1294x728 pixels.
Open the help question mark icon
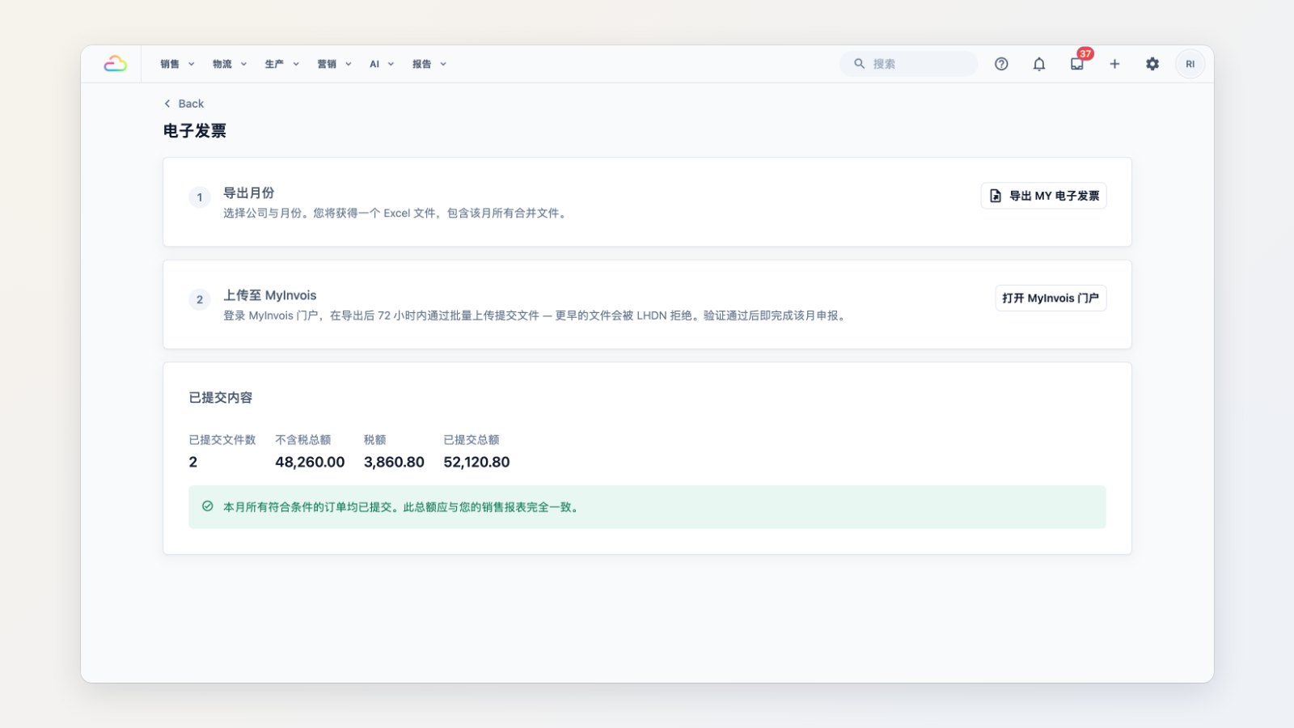tap(1001, 64)
